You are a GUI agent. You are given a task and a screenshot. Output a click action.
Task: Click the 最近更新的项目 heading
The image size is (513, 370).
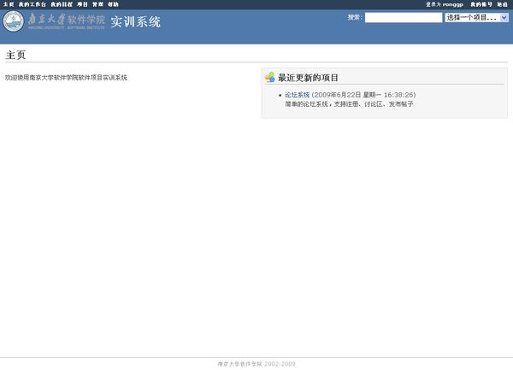click(308, 78)
